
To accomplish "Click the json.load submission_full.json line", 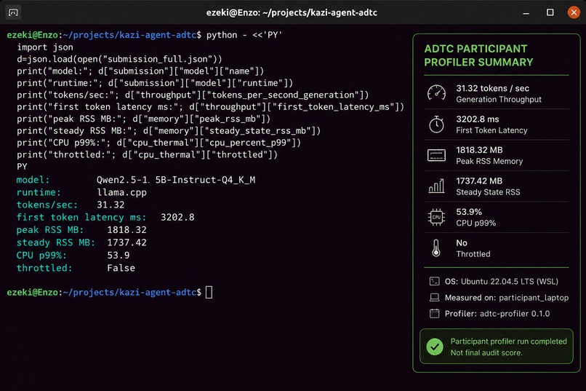I will tap(119, 59).
